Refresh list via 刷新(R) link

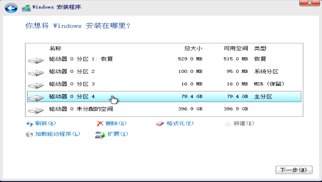tap(45, 123)
